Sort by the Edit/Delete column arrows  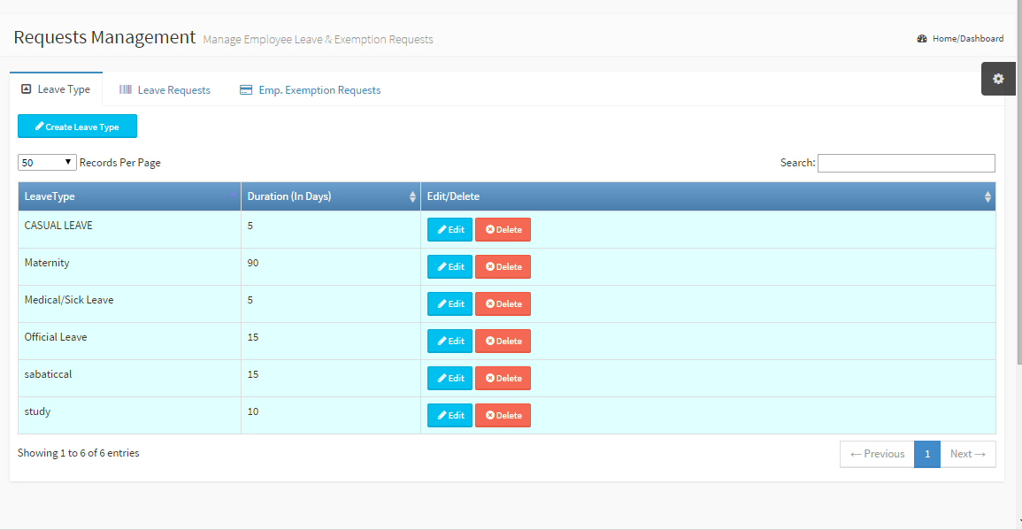[x=987, y=197]
